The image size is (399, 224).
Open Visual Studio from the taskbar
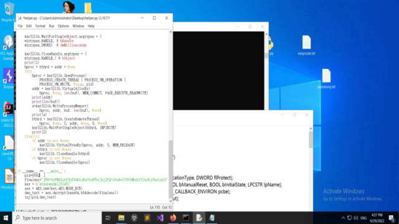coord(160,218)
